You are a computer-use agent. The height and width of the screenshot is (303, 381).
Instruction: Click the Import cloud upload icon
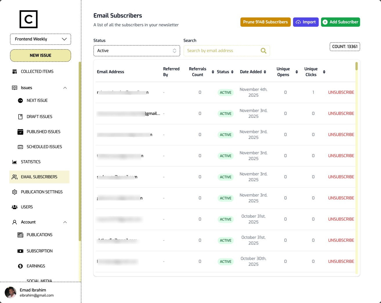tap(298, 22)
